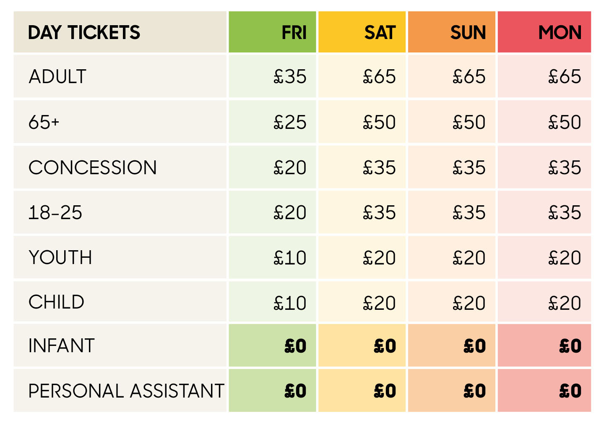This screenshot has height=424, width=604.
Task: Click the YOUTH row label
Action: [x=60, y=257]
